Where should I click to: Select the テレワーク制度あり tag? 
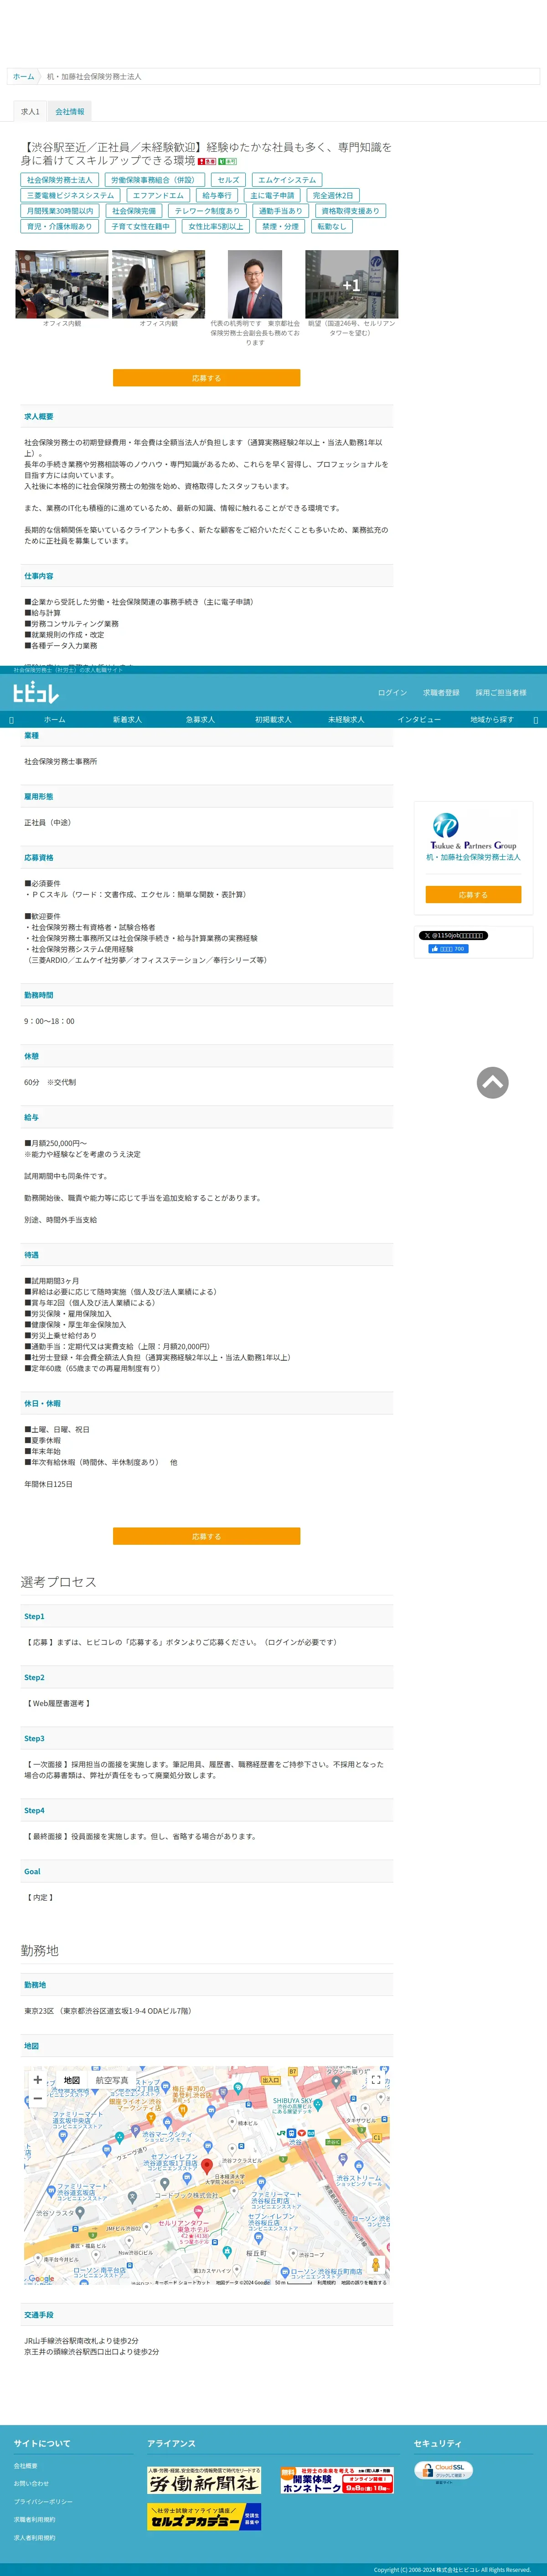click(x=207, y=211)
